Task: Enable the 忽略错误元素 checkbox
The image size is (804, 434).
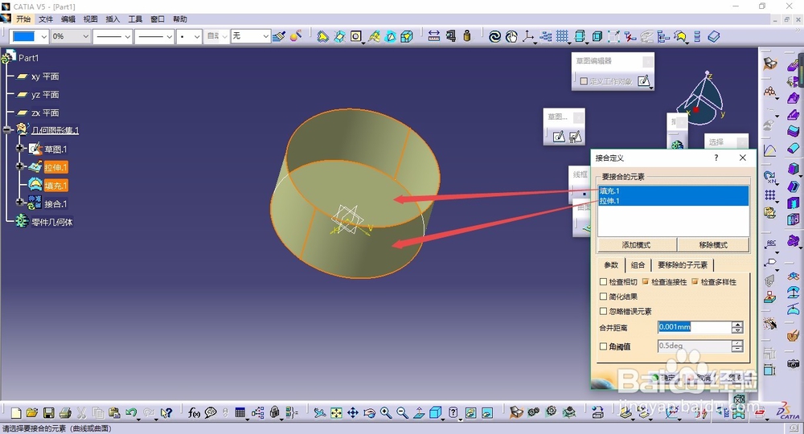Action: 604,311
